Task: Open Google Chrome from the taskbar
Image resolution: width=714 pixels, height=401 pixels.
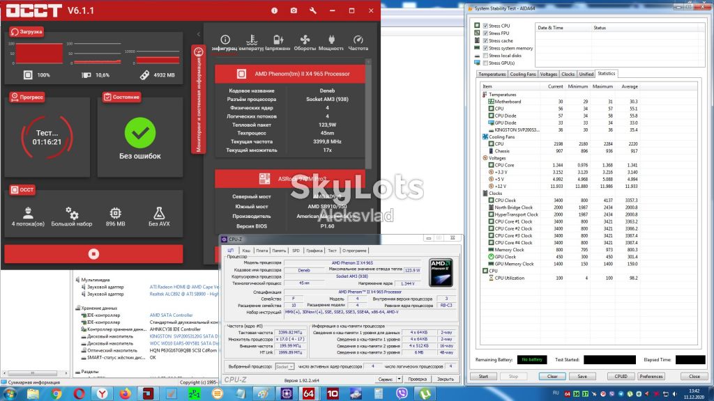Action: click(x=56, y=393)
